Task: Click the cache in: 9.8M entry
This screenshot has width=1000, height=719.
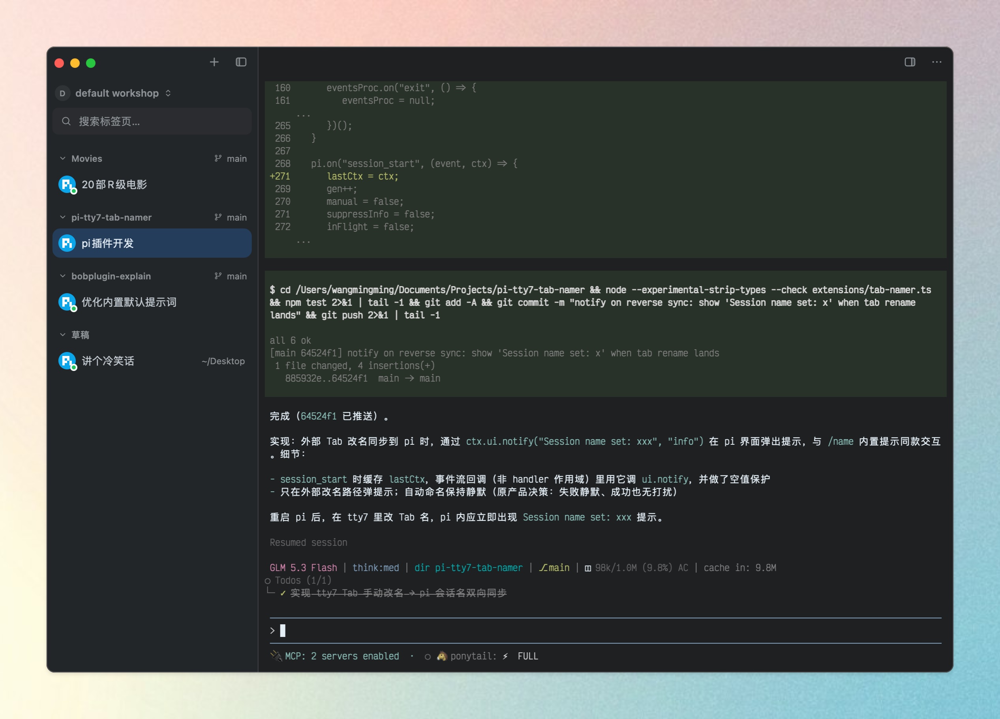Action: (740, 568)
